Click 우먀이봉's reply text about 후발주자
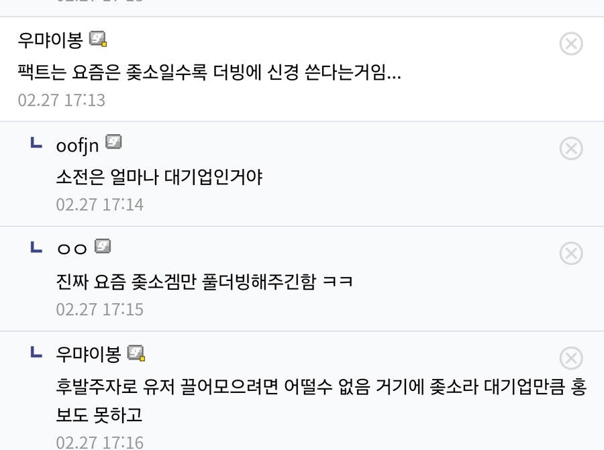 (x=268, y=387)
